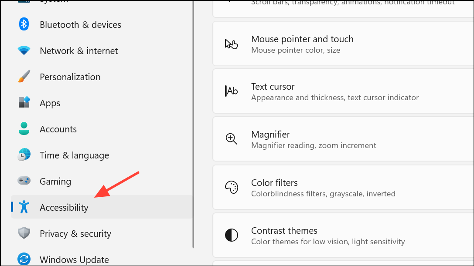
Task: Open the Magnifier settings card
Action: coord(344,139)
